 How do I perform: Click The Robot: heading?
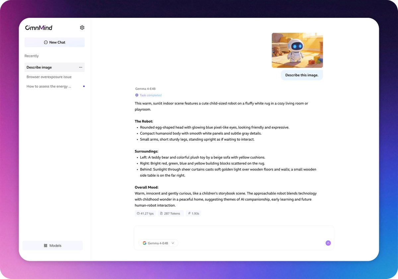point(144,121)
